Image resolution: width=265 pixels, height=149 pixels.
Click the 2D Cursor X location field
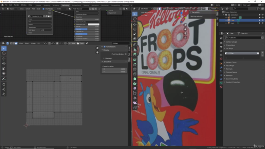[114, 69]
